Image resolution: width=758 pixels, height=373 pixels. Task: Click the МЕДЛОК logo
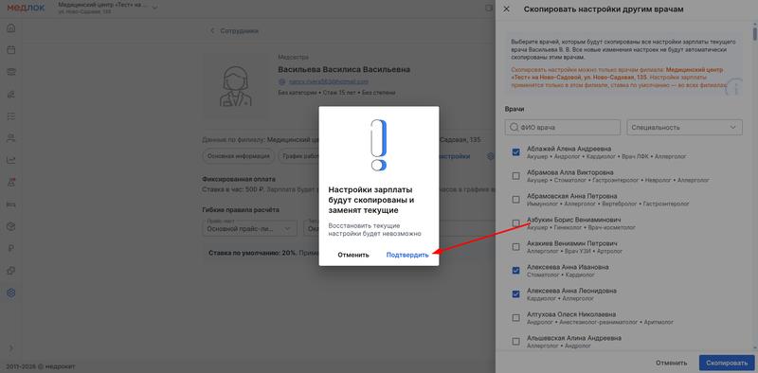26,8
